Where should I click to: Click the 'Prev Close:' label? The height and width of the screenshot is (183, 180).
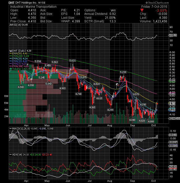(x=18, y=21)
